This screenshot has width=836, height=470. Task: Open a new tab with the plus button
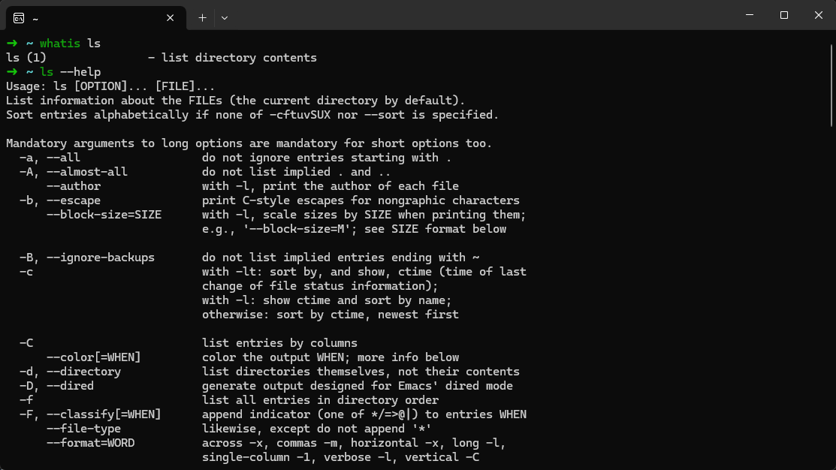pos(202,17)
